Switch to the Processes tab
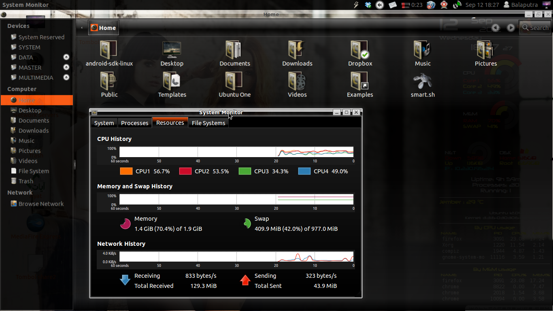This screenshot has height=311, width=553. click(134, 123)
